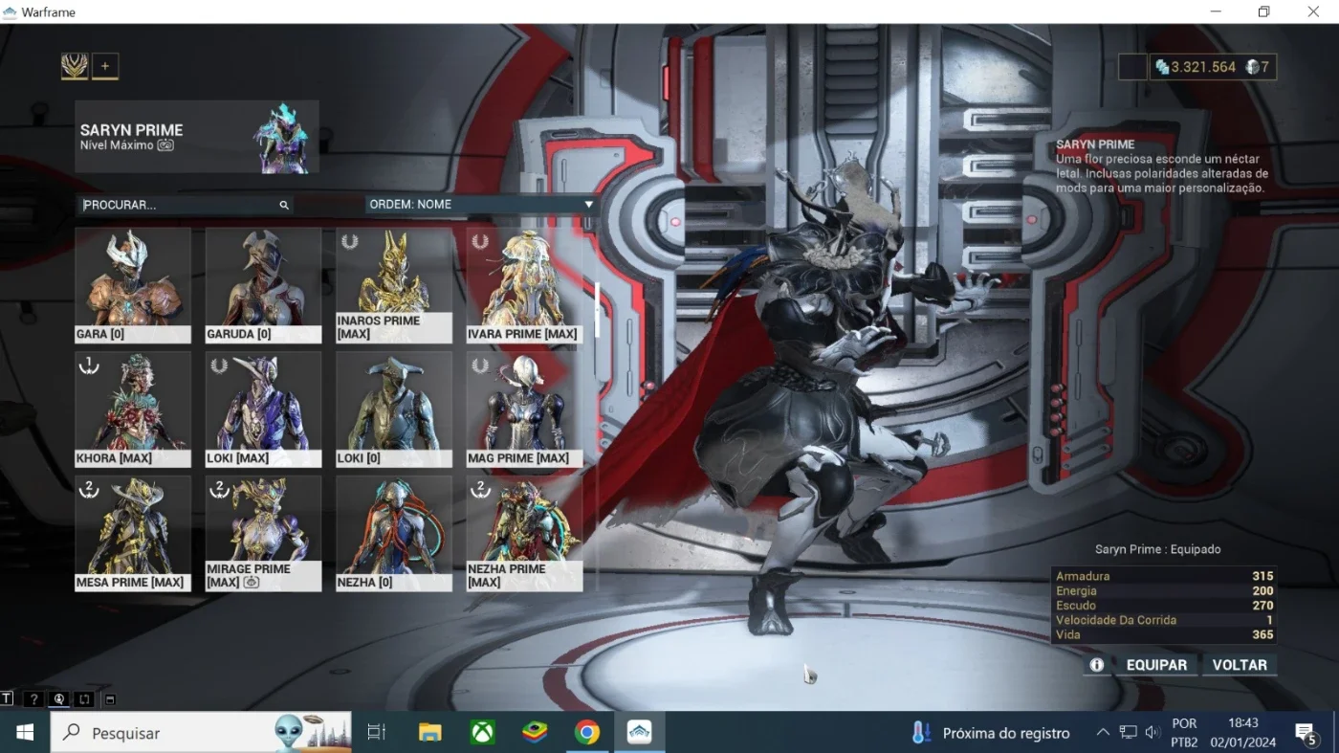Screen dimensions: 1339x753
Task: Click the Vida stat row
Action: 1164,634
